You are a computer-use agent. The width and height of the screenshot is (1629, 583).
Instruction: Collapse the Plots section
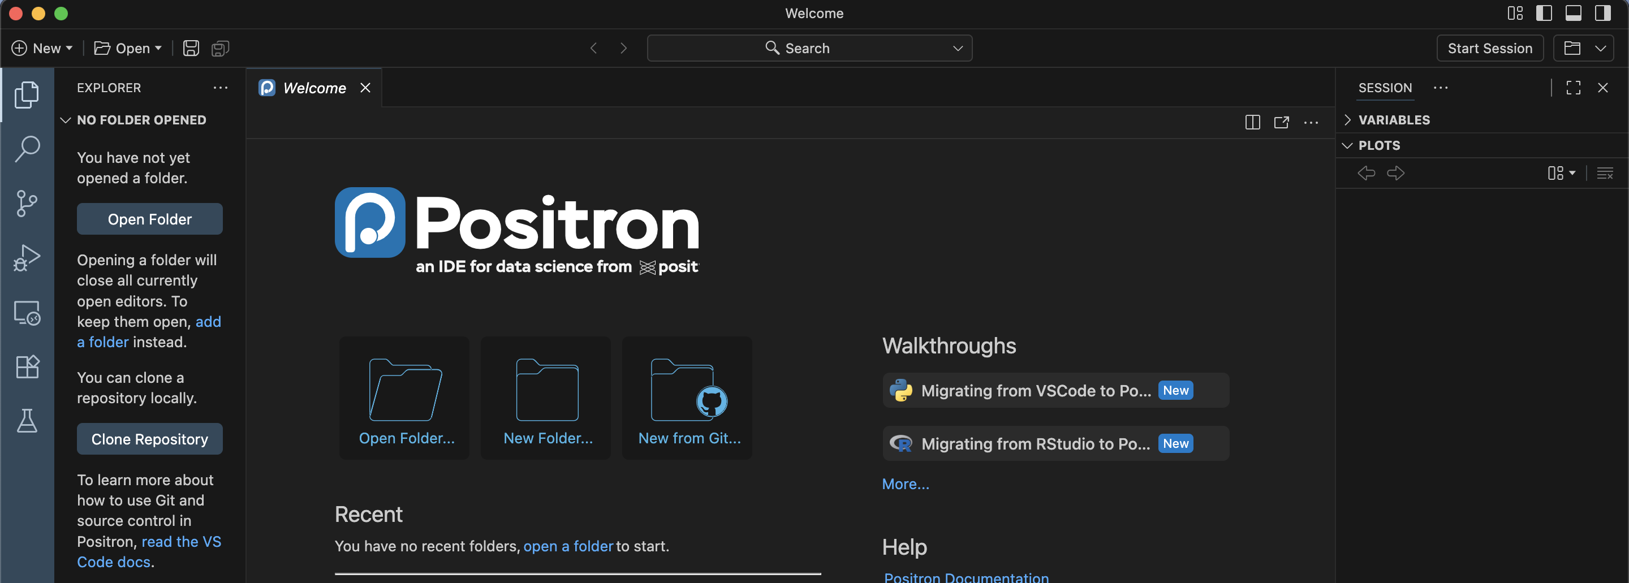tap(1347, 145)
